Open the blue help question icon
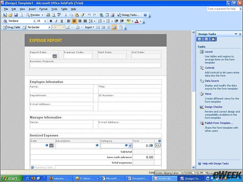The image size is (243, 182). 145,15
